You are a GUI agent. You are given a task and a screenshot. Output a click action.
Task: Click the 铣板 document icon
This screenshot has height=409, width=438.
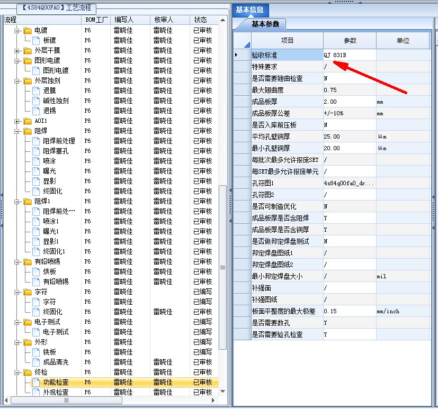tap(36, 352)
